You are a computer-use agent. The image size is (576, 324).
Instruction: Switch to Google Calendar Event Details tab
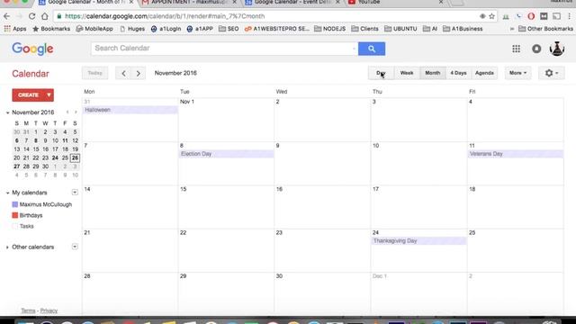[292, 3]
